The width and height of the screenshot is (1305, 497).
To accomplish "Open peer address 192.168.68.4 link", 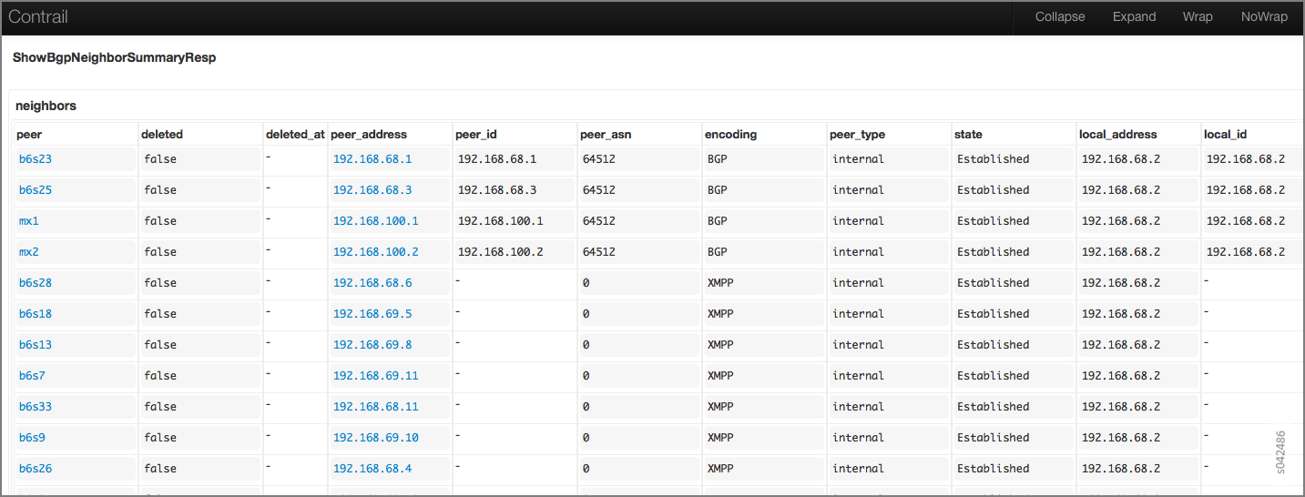I will 372,469.
